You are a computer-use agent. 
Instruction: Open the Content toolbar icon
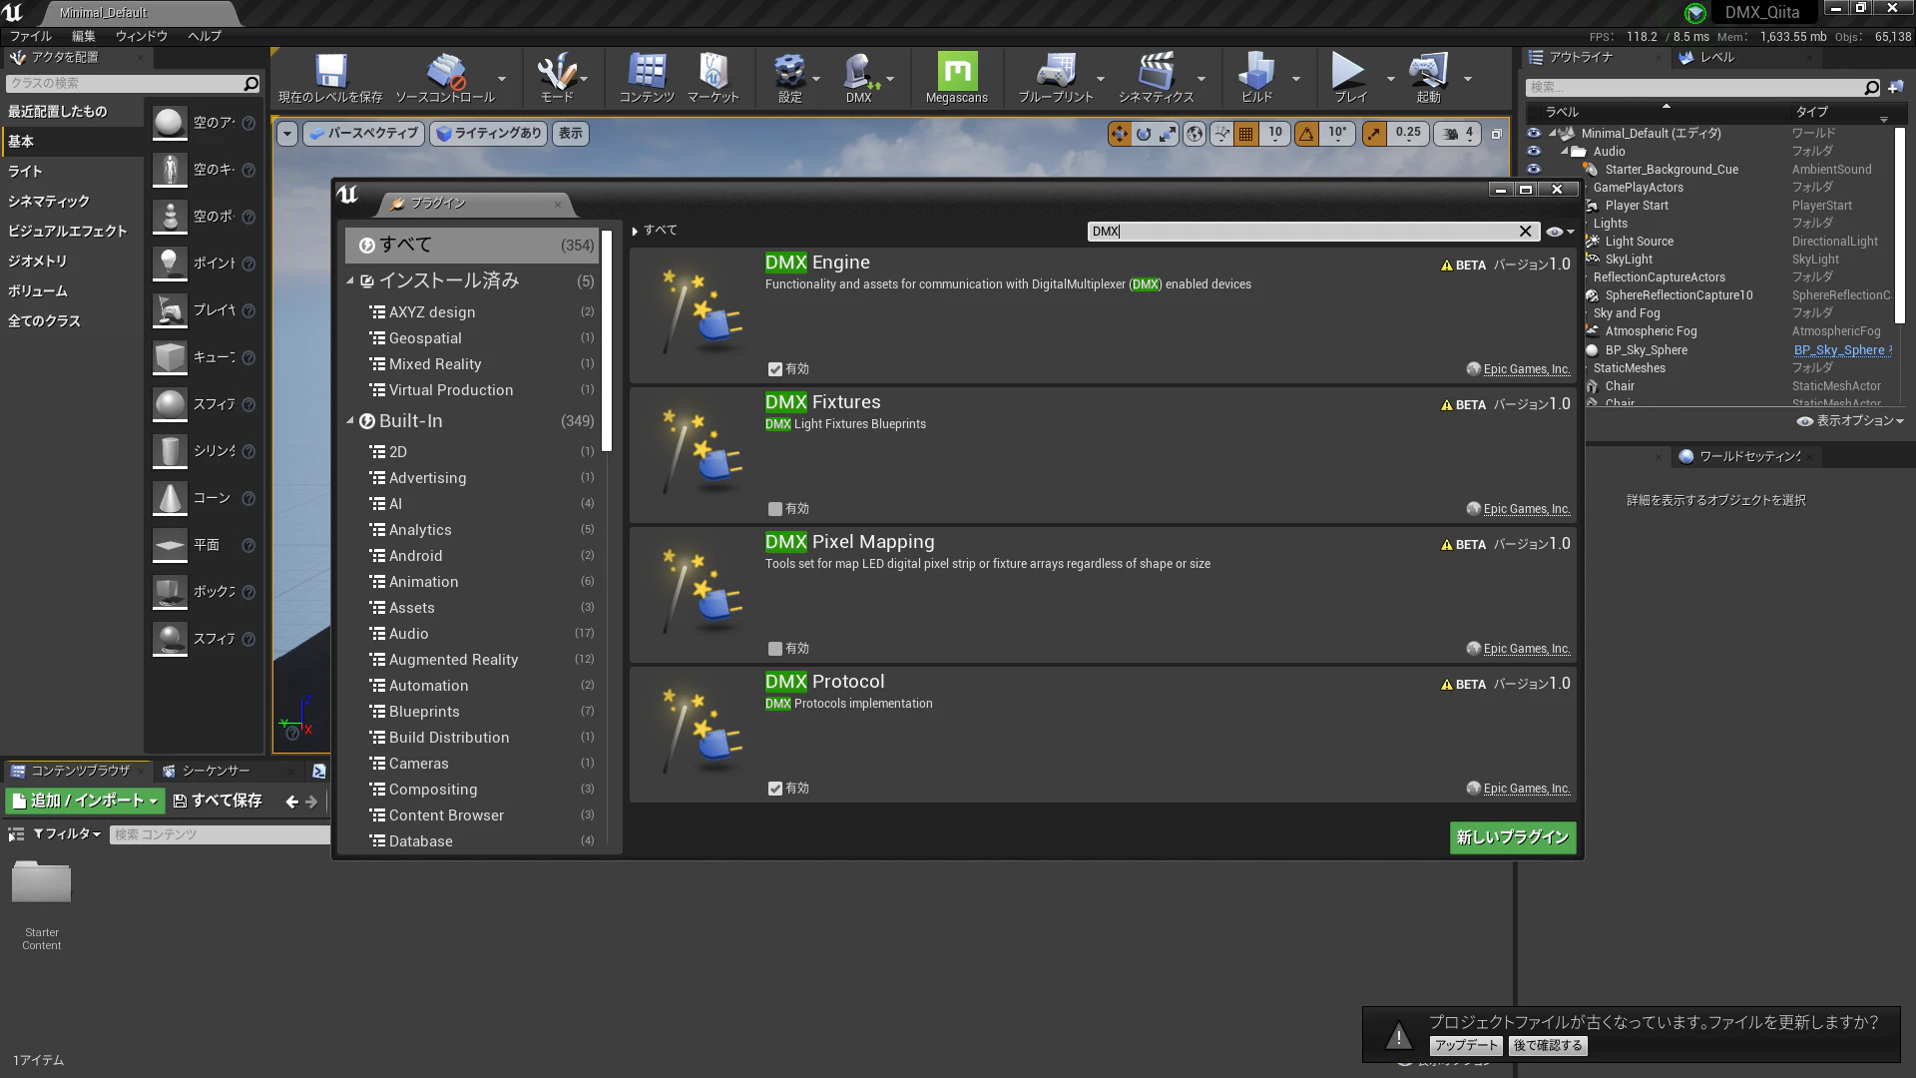pos(647,78)
